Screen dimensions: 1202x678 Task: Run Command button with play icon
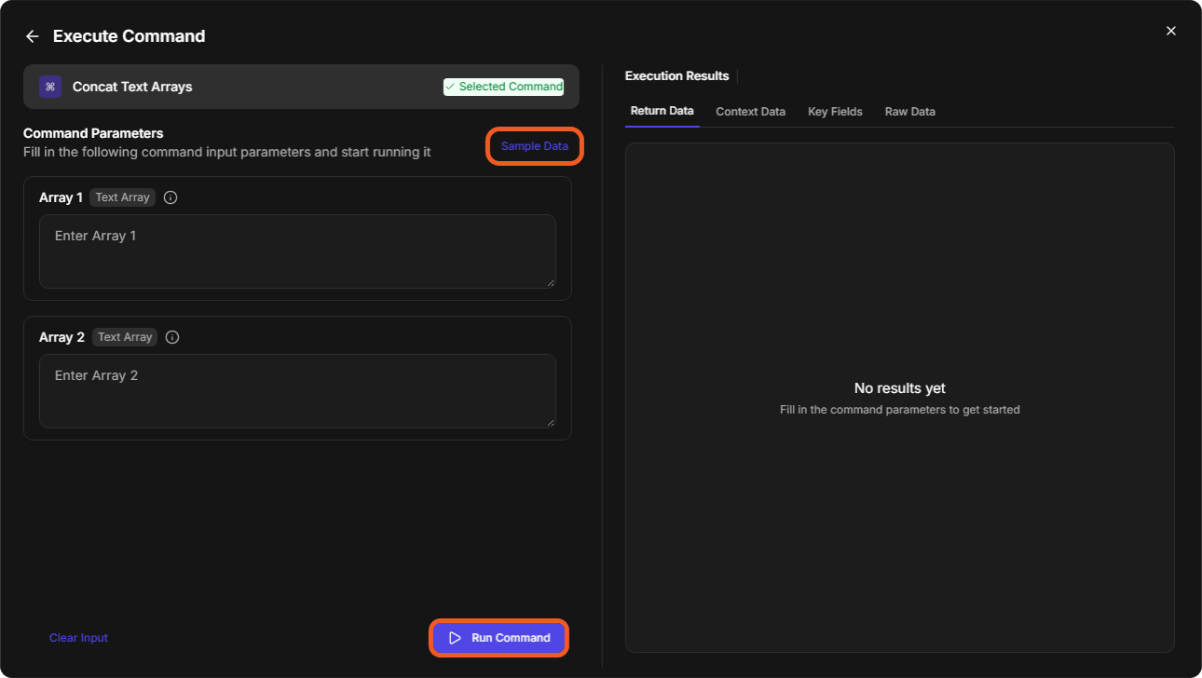(x=499, y=638)
